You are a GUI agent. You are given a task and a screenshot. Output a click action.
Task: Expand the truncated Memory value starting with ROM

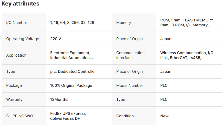(187, 23)
